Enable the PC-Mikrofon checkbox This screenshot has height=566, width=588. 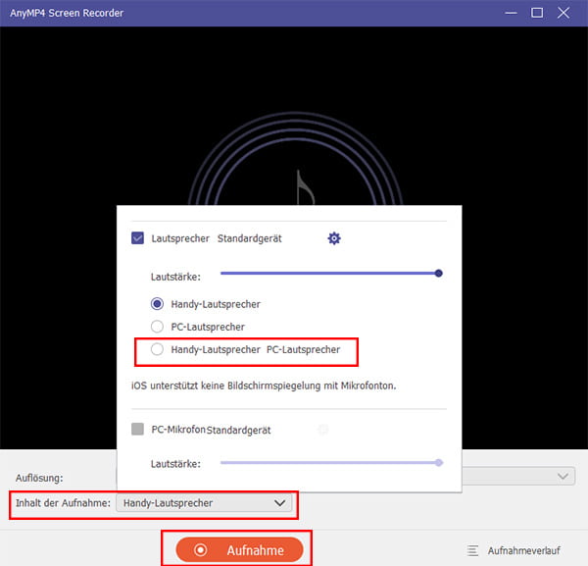pyautogui.click(x=138, y=430)
